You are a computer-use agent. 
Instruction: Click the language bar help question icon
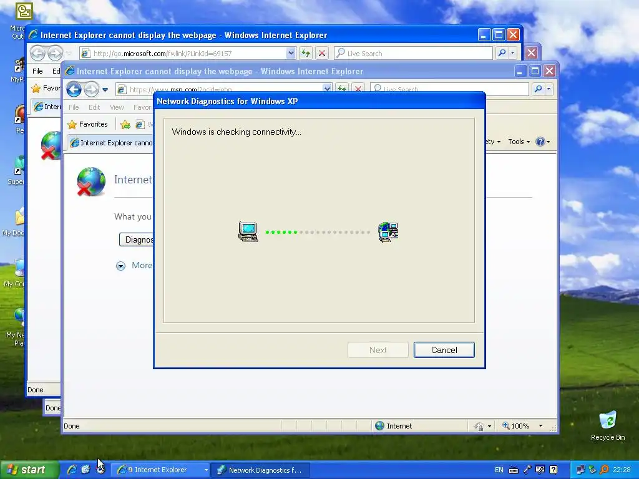553,470
